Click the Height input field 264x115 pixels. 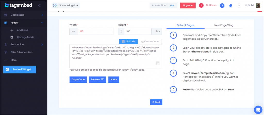point(138,31)
